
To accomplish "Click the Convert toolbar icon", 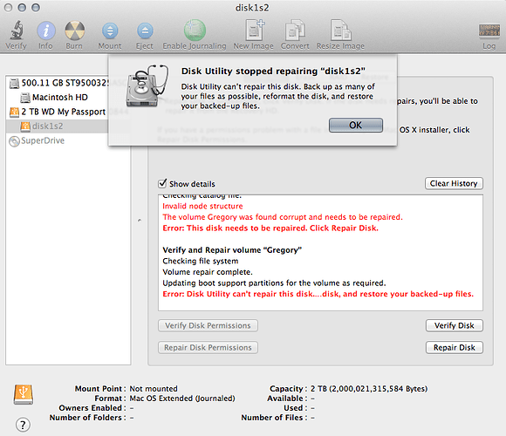I will pyautogui.click(x=295, y=31).
